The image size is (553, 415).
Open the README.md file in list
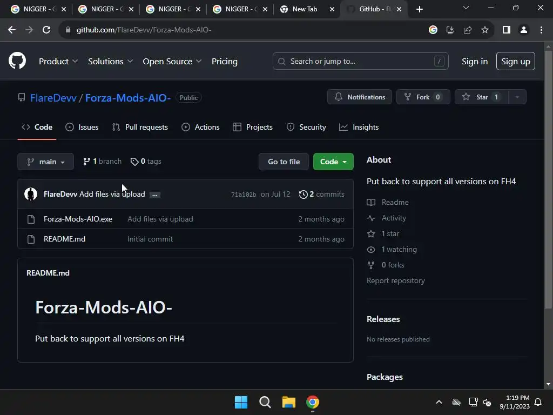click(x=65, y=239)
